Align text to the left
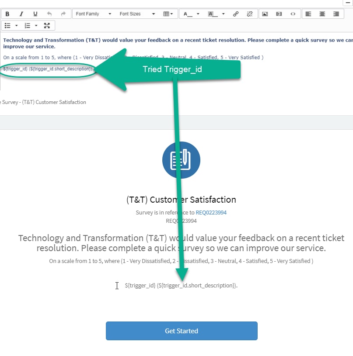The image size is (353, 356). (x=308, y=14)
